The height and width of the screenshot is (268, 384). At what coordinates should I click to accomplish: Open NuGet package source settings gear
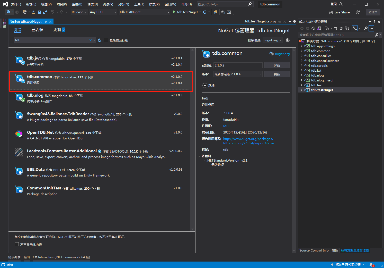288,40
